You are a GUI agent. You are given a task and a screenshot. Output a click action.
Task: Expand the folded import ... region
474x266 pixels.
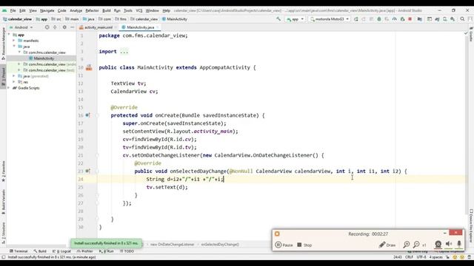pyautogui.click(x=124, y=52)
